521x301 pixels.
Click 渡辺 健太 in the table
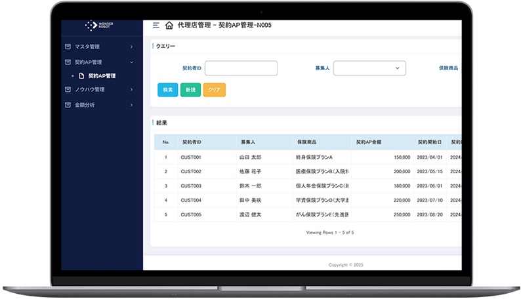[250, 214]
